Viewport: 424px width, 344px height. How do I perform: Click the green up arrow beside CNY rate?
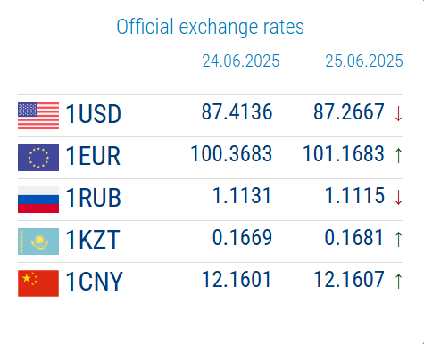pyautogui.click(x=398, y=281)
